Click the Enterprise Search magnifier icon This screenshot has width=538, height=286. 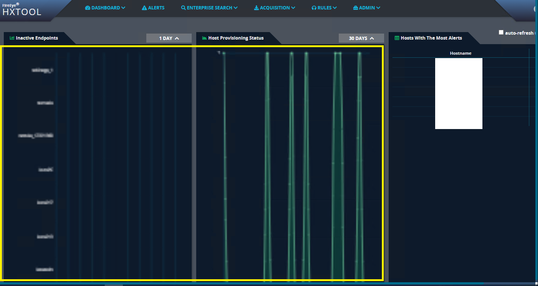click(183, 7)
